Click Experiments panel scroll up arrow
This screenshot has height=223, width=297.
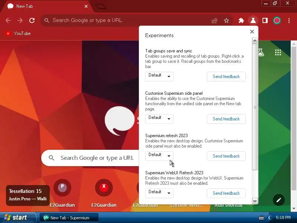[x=255, y=41]
